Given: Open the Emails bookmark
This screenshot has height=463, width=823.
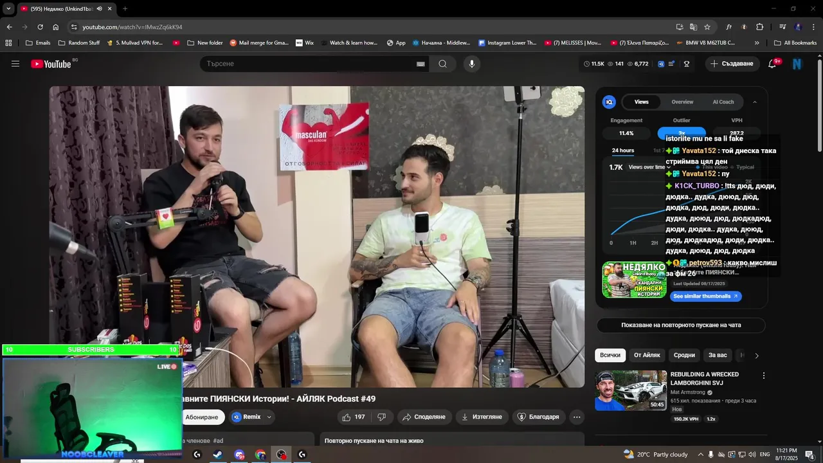Looking at the screenshot, I should point(37,43).
